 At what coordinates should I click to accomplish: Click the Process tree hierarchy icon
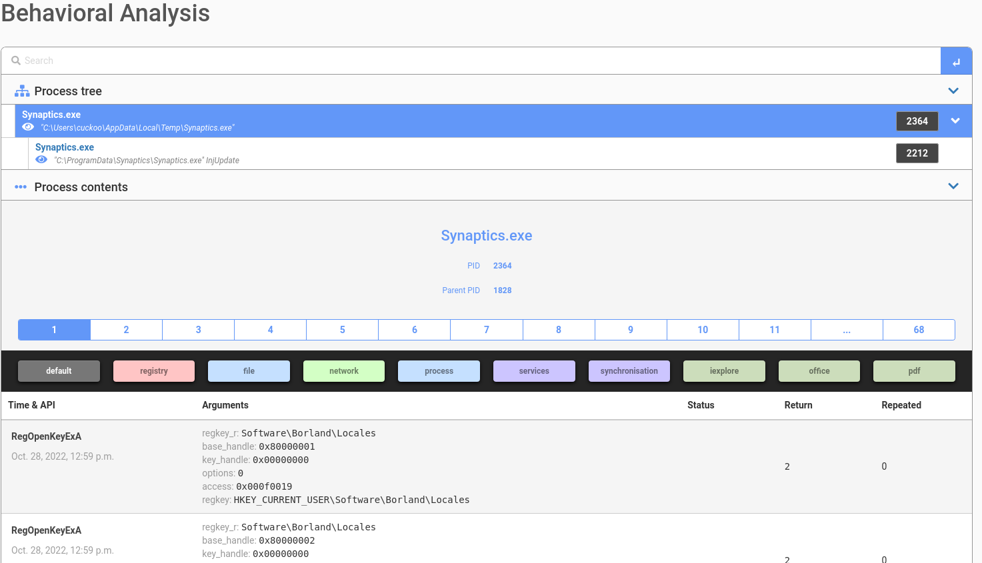(x=22, y=91)
